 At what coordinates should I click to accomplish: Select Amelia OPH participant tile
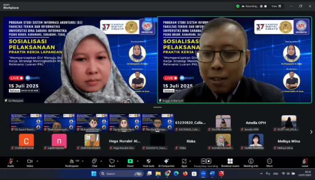point(256,123)
